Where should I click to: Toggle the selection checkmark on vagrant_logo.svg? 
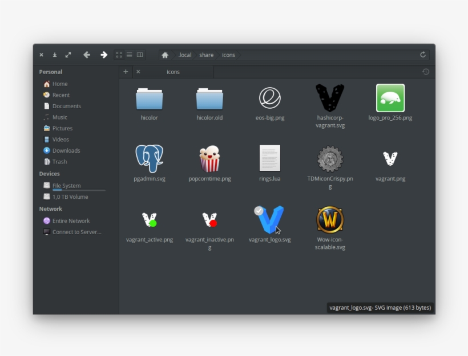tap(259, 211)
